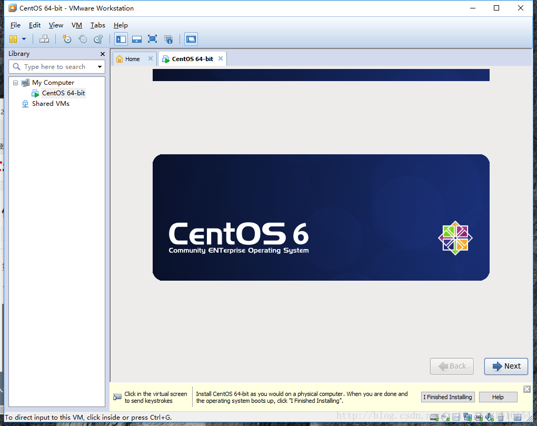Open the Help menu

121,25
